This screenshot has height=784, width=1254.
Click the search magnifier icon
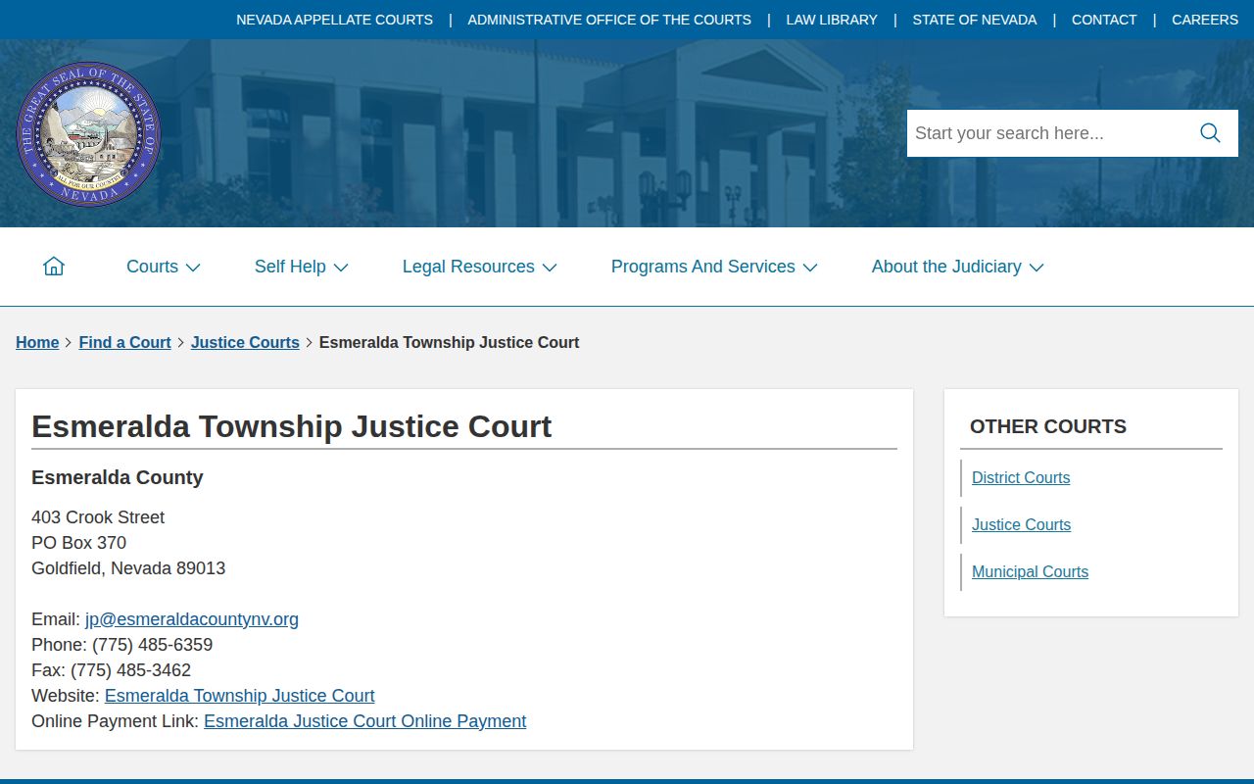pyautogui.click(x=1210, y=133)
